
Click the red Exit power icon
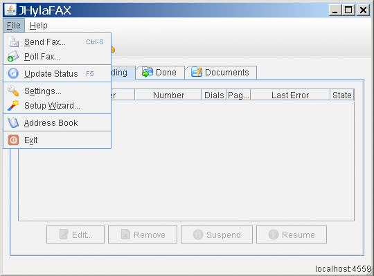tap(13, 140)
